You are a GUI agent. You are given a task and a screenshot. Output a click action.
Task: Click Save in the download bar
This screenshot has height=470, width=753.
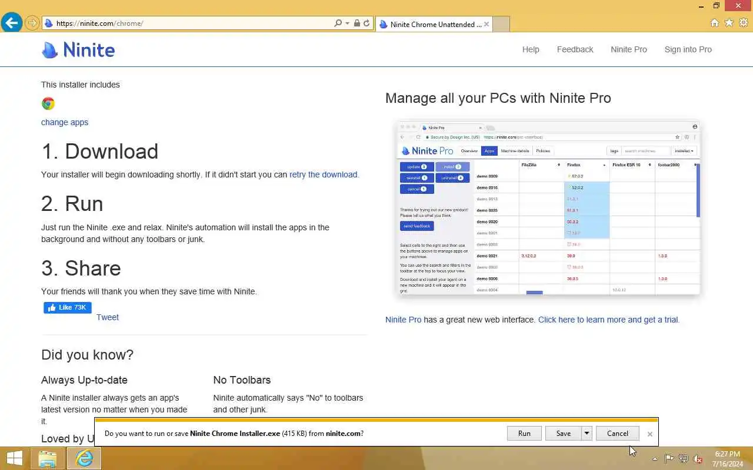(x=563, y=434)
